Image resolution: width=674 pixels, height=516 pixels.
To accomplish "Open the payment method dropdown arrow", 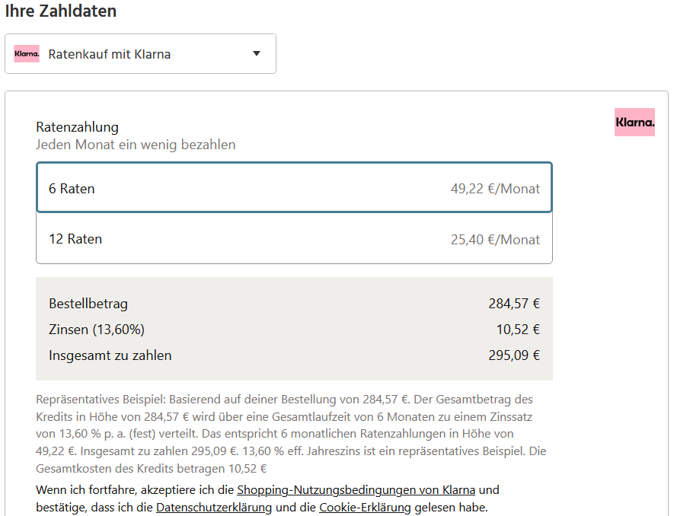I will click(x=257, y=54).
